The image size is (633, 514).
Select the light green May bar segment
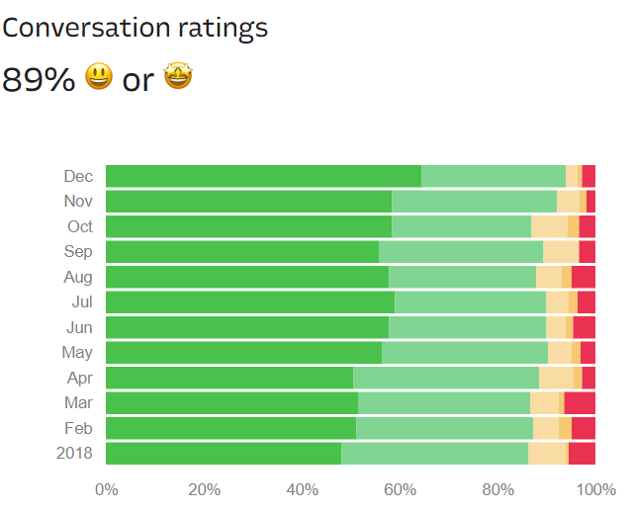[x=465, y=352]
